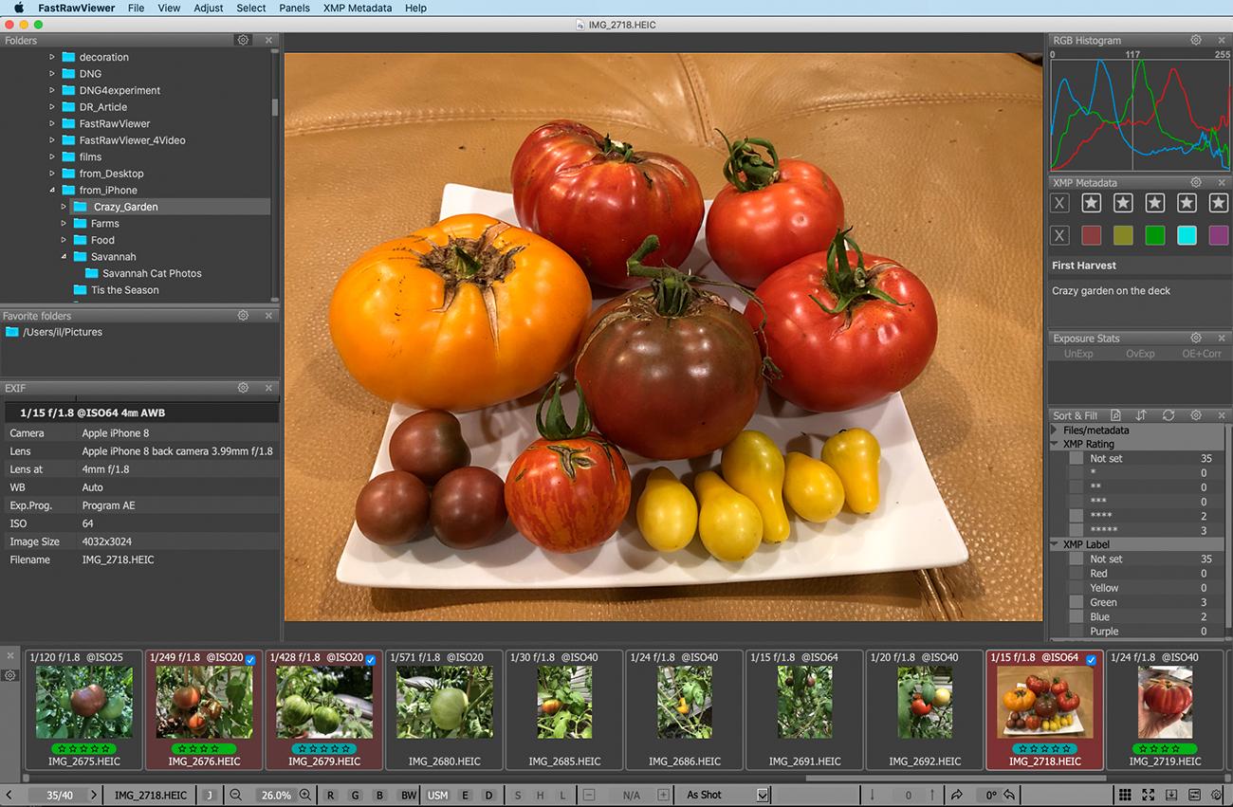Zoom in using the magnifier plus icon
Image resolution: width=1233 pixels, height=807 pixels.
coord(305,795)
